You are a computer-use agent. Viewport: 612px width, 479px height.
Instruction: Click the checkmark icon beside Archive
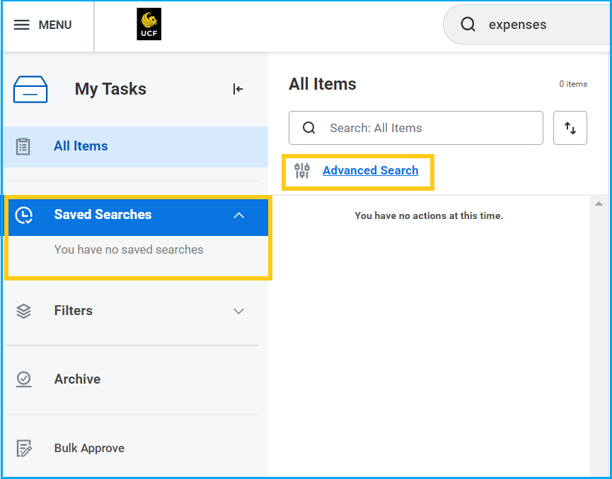(x=23, y=379)
